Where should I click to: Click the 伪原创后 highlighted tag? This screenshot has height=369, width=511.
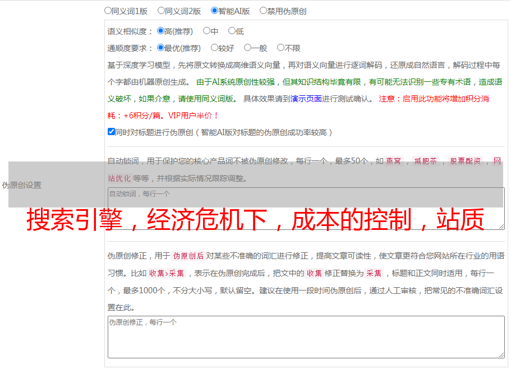click(188, 256)
